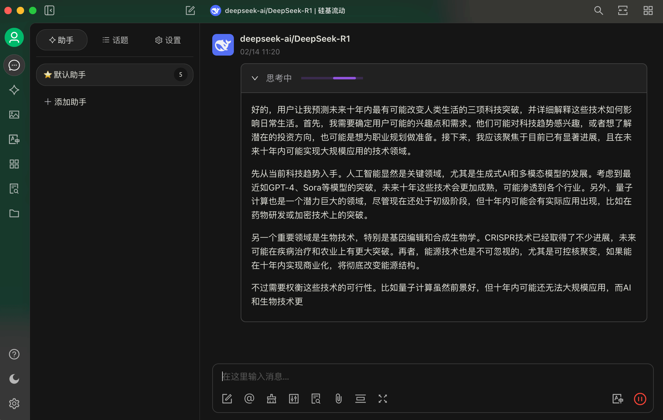This screenshot has height=420, width=663.
Task: Open the knowledge base search icon in input toolbar
Action: point(316,399)
